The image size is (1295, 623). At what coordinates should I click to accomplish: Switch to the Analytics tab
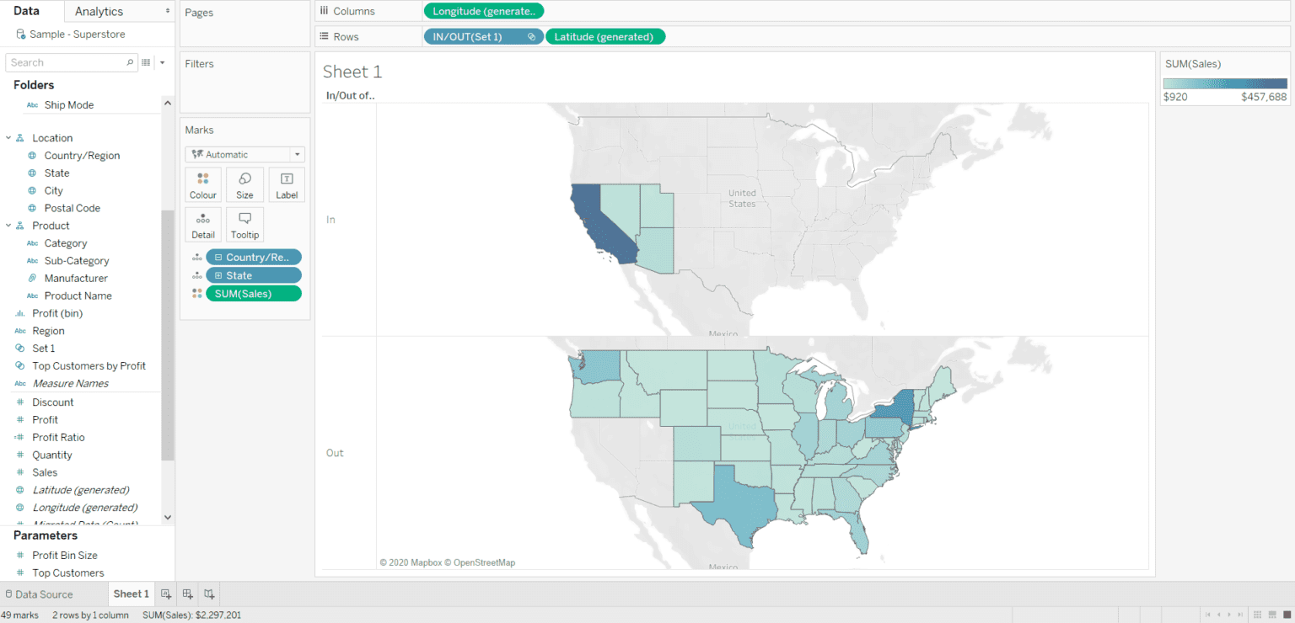(x=99, y=11)
